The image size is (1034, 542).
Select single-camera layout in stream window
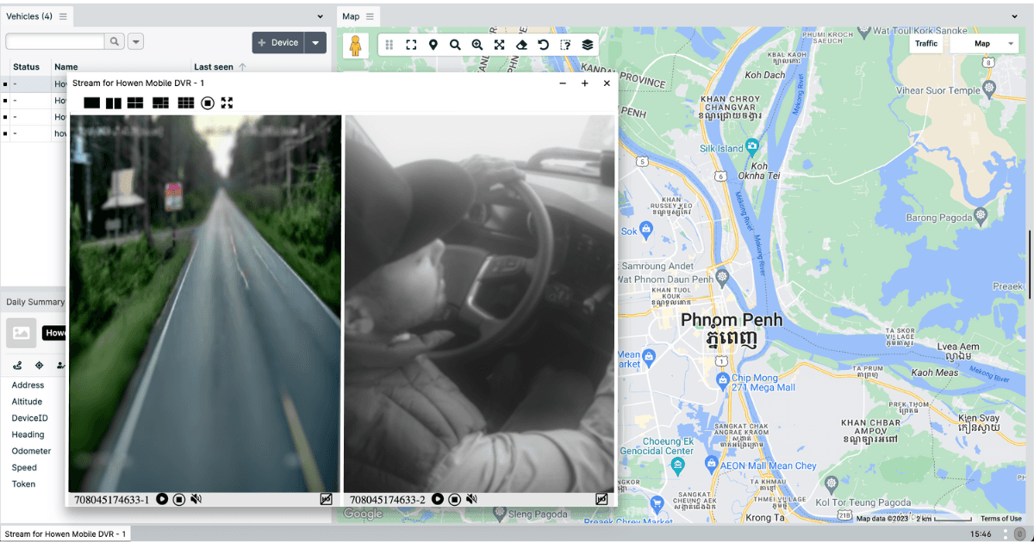91,102
